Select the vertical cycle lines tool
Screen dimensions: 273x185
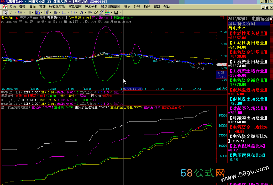click(x=29, y=13)
